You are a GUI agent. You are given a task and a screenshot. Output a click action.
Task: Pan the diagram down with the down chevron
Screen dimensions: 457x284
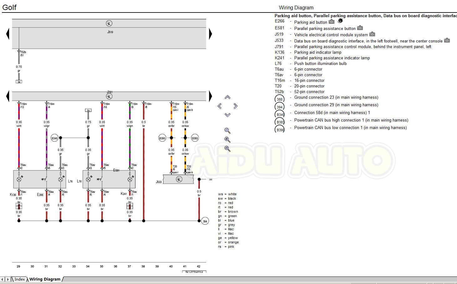[227, 115]
